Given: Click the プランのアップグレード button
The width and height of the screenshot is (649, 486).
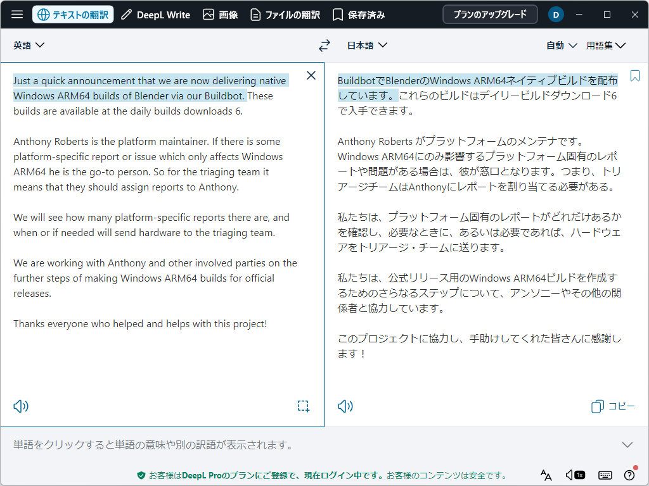Looking at the screenshot, I should (489, 14).
